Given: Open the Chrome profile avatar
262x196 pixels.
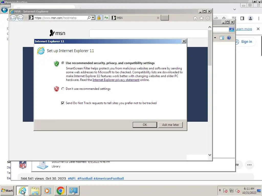Looking at the screenshot, I should 250,18.
